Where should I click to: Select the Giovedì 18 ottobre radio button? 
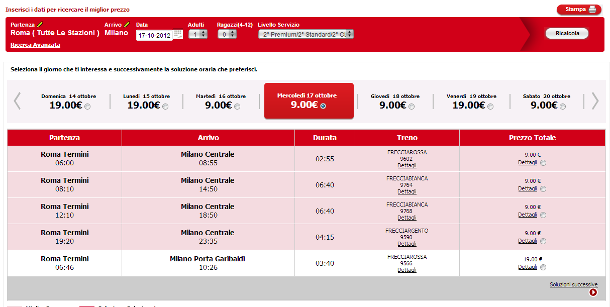click(x=412, y=107)
